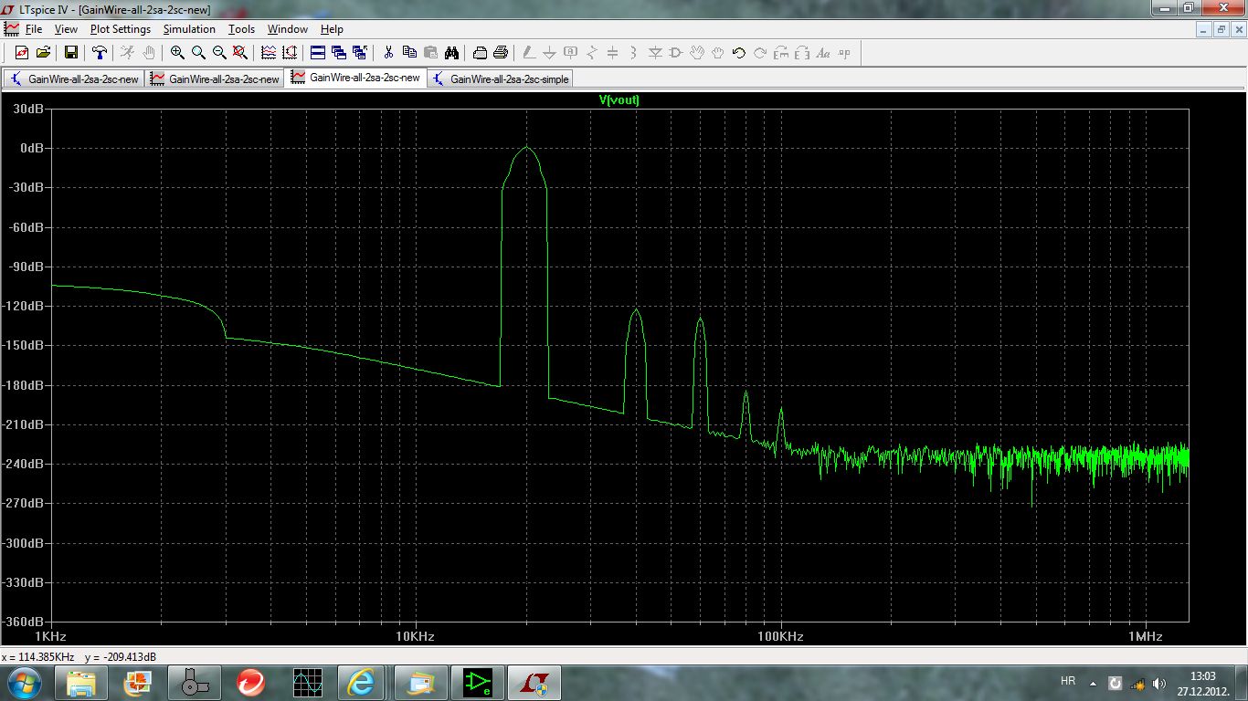Click the Copy toolbar icon
Viewport: 1248px width, 701px height.
[409, 53]
